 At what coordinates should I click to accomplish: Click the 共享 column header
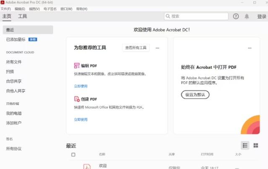click(x=172, y=154)
